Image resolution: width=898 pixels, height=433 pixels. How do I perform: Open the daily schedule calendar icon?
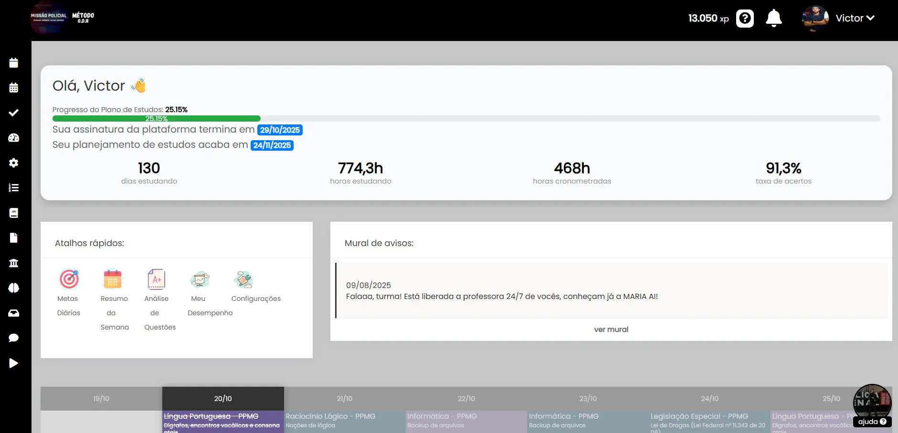13,62
